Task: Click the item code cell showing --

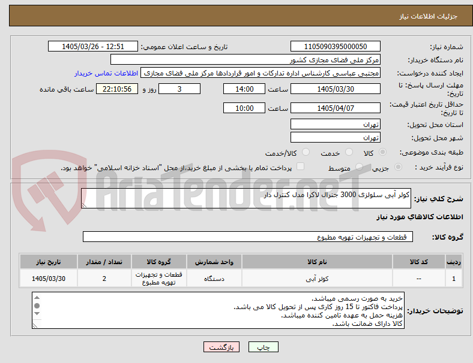Action: 419,279
